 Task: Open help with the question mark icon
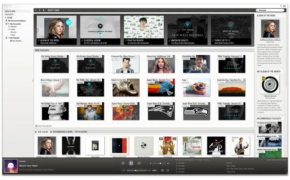pyautogui.click(x=281, y=6)
